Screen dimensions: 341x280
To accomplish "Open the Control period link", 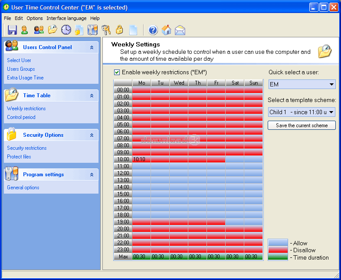I will click(x=21, y=117).
